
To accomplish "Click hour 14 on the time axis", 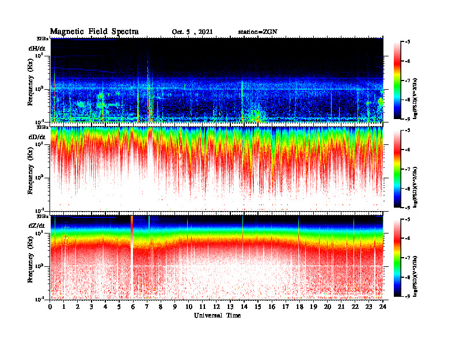I will [244, 307].
